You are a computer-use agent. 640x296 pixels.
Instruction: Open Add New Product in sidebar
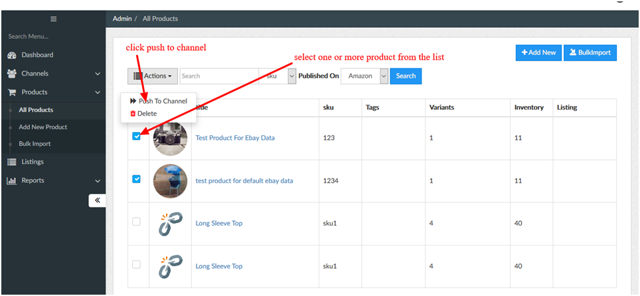tap(43, 127)
